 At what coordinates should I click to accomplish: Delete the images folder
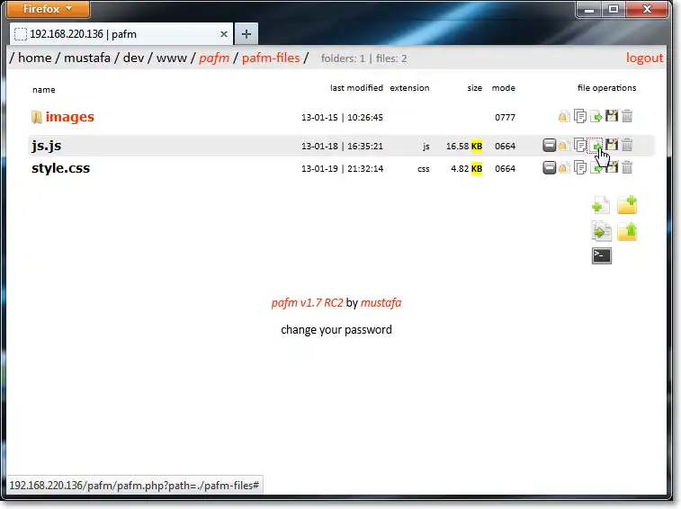coord(627,116)
